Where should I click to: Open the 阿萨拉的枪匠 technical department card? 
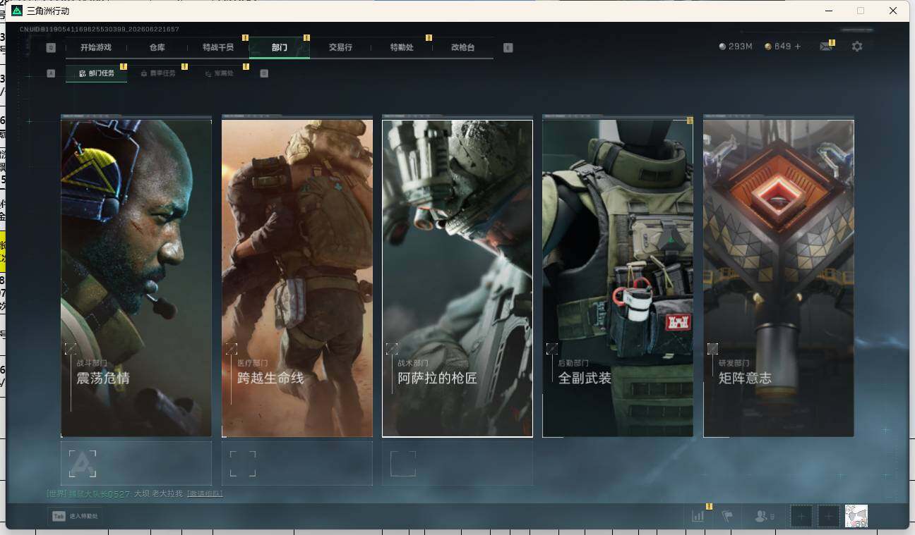point(457,278)
